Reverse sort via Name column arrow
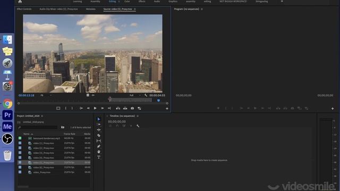The image size is (340, 191). [32, 134]
